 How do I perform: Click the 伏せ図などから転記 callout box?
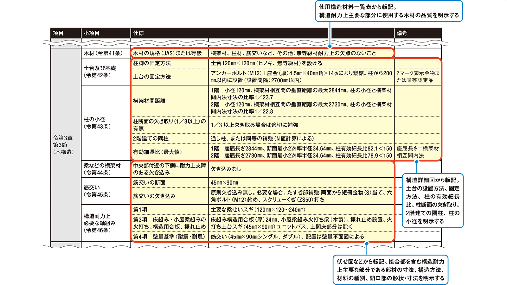pyautogui.click(x=390, y=270)
